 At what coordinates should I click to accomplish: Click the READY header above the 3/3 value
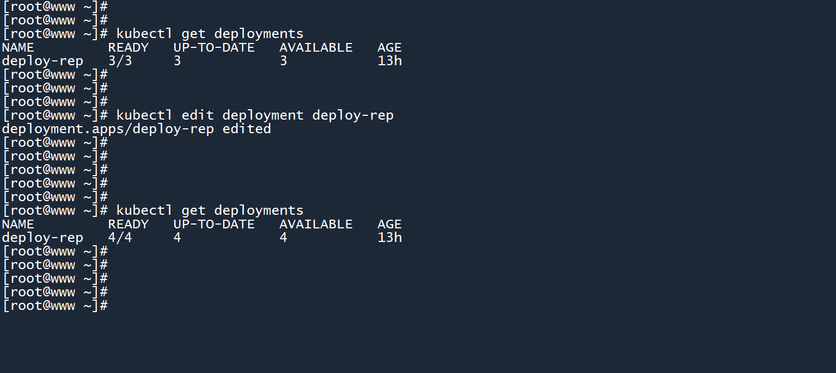[x=128, y=47]
